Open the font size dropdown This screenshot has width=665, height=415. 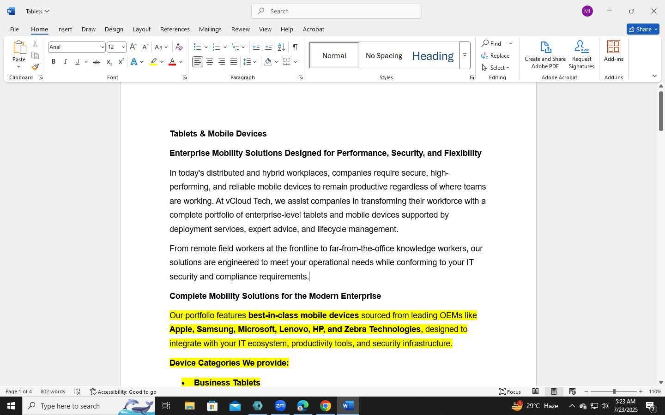[x=123, y=47]
